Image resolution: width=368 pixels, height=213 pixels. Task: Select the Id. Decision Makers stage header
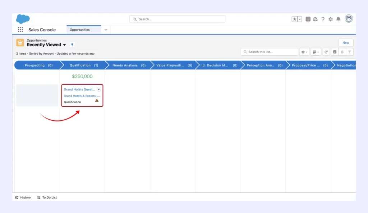(x=219, y=65)
